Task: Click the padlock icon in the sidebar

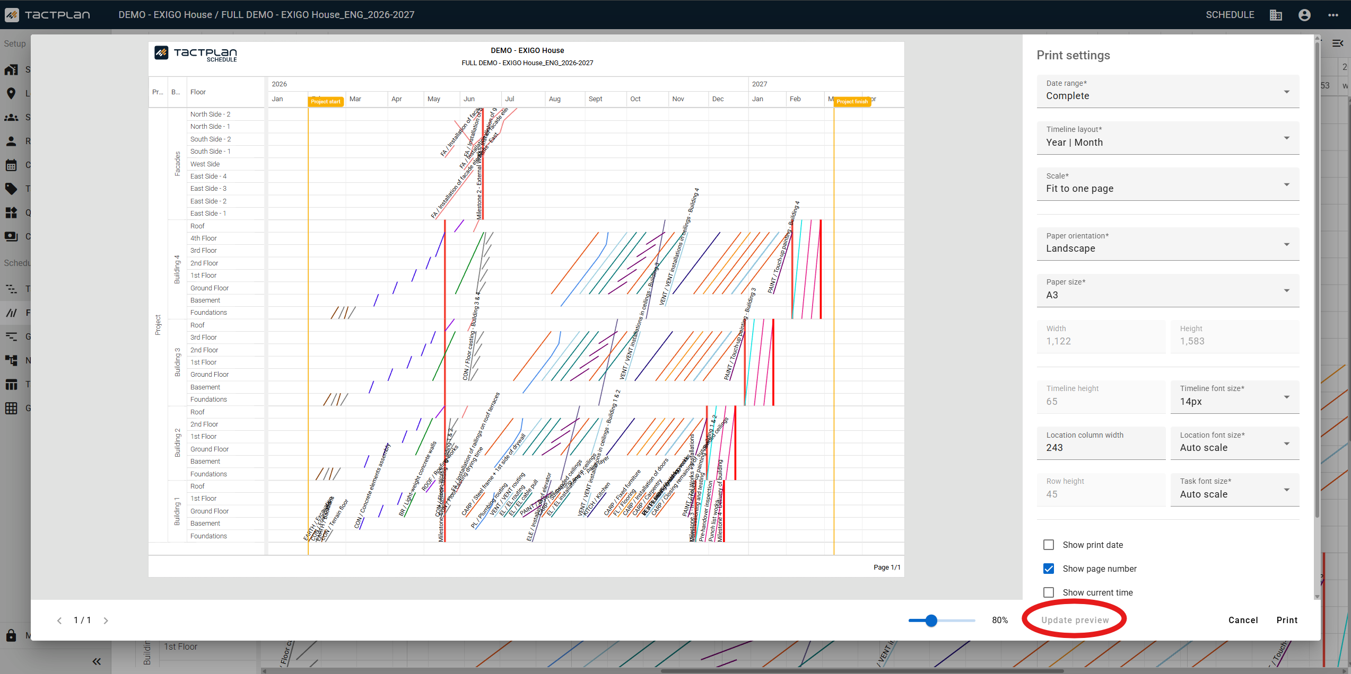Action: pyautogui.click(x=11, y=635)
